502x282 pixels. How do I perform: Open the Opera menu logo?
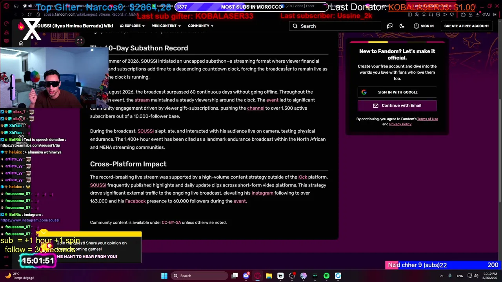(x=6, y=6)
